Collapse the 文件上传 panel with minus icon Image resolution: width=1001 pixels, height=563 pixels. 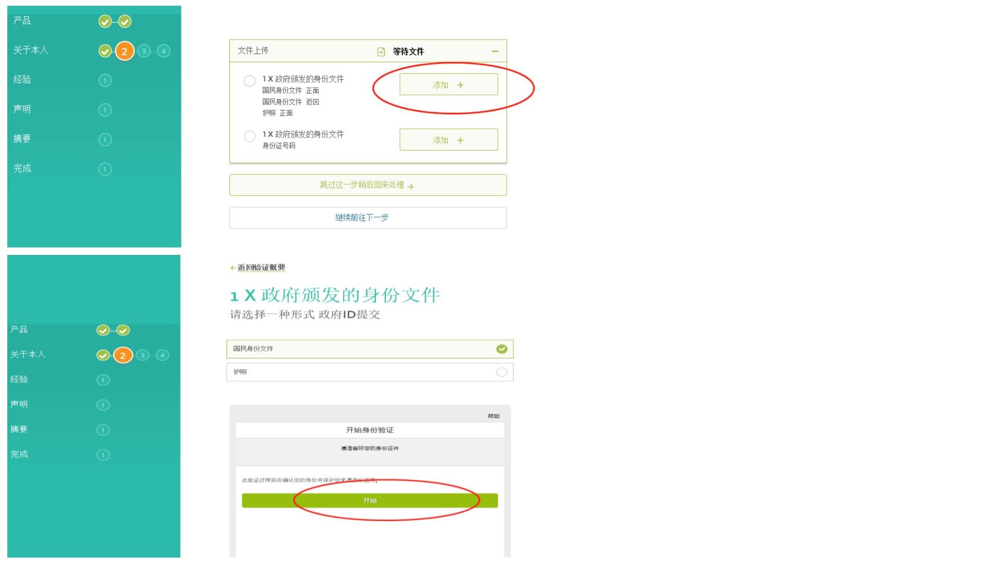(x=495, y=51)
